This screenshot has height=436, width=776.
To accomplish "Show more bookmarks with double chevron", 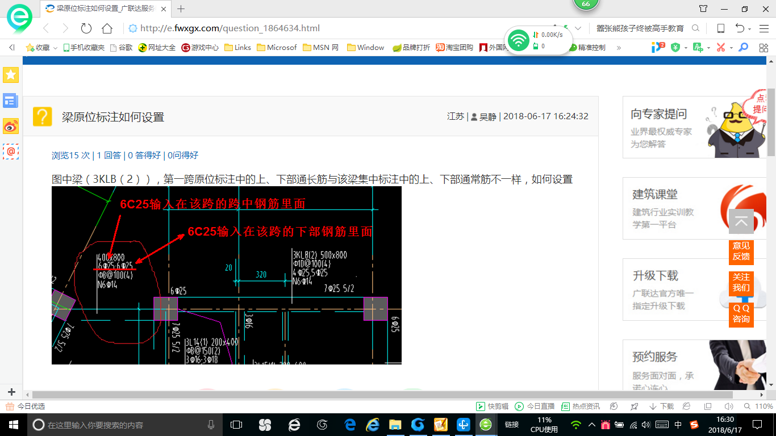I will [619, 48].
